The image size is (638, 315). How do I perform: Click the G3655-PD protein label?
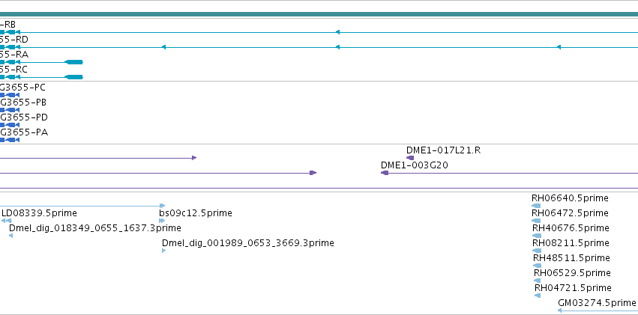(x=23, y=117)
